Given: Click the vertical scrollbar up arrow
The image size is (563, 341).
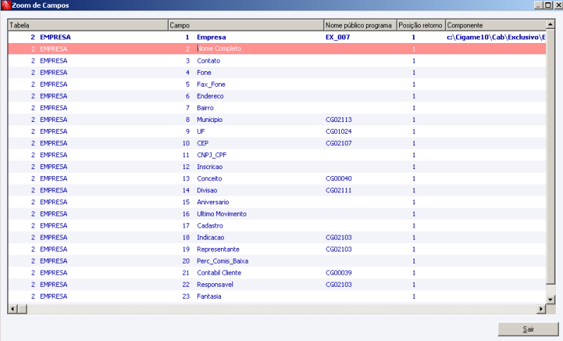Looking at the screenshot, I should click(x=550, y=25).
